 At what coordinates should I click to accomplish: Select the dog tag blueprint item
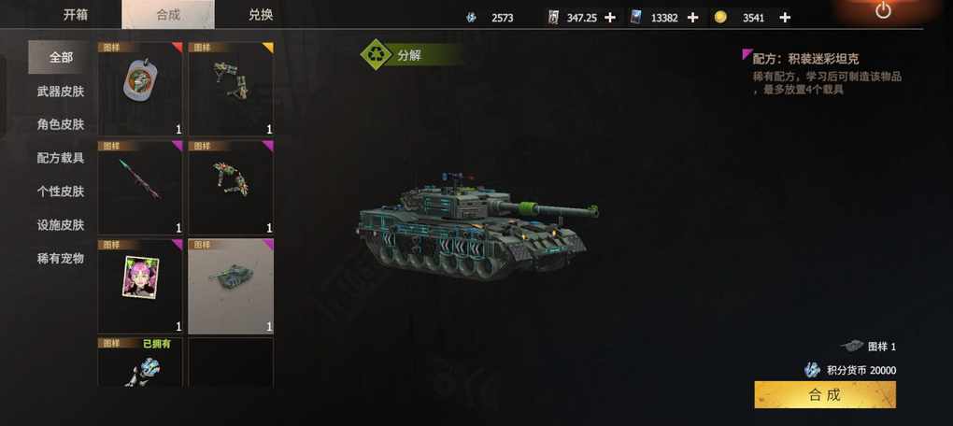click(140, 89)
